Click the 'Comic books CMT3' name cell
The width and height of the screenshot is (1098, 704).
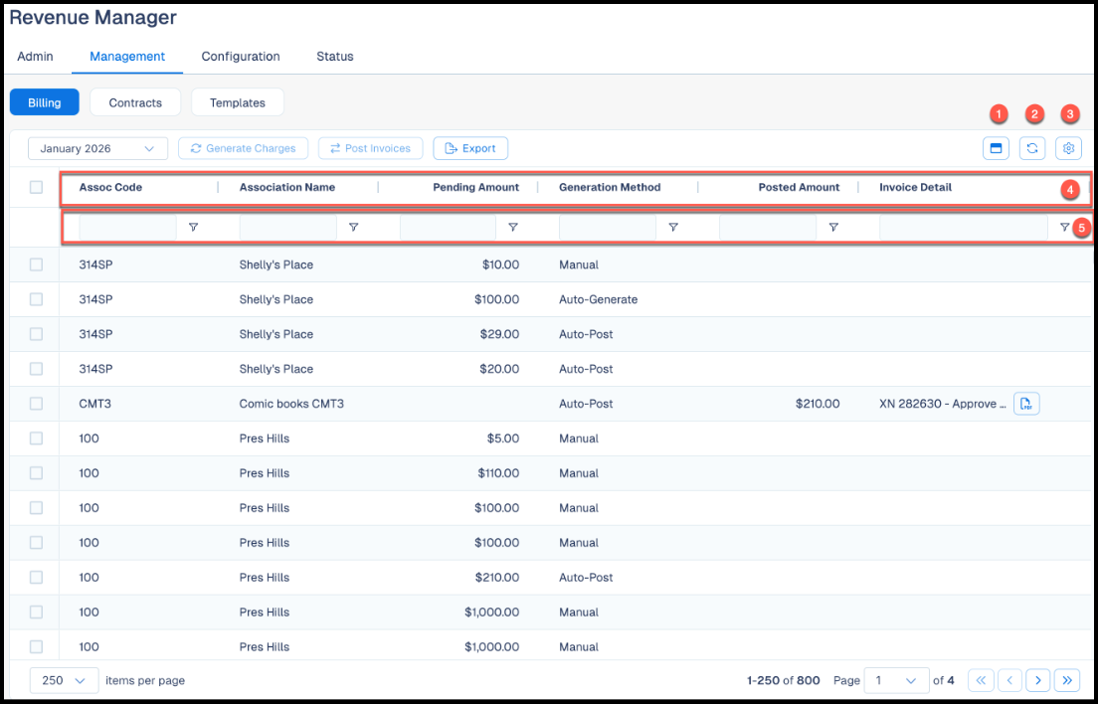point(291,404)
